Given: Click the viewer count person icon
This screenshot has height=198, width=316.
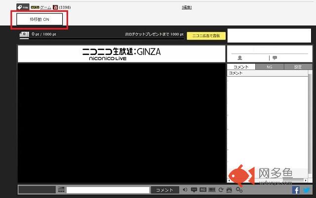Looking at the screenshot, I should pos(240,58).
